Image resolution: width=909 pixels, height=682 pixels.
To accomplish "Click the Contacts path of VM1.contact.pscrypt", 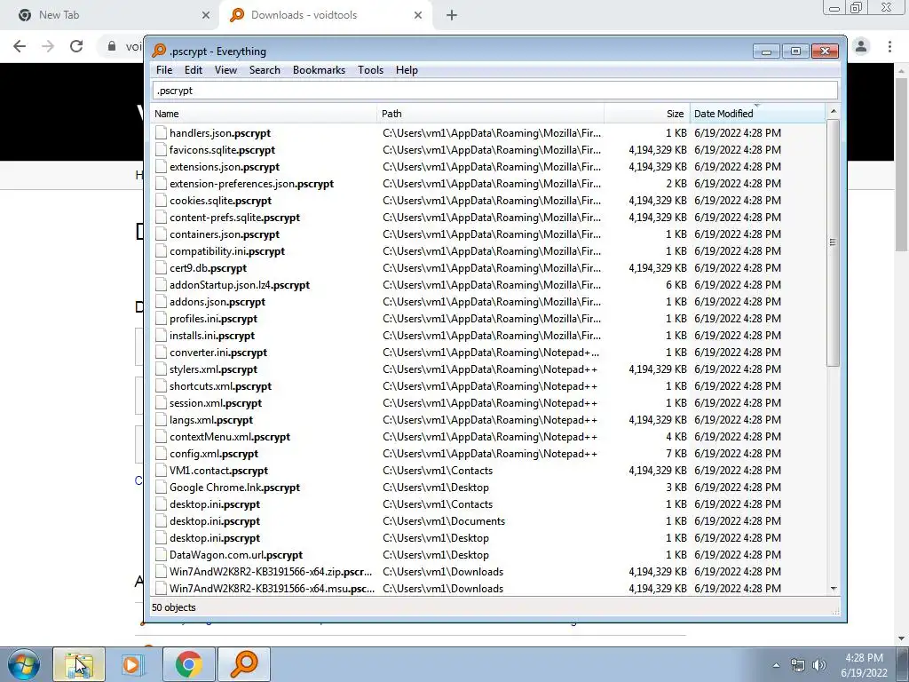I will click(438, 471).
